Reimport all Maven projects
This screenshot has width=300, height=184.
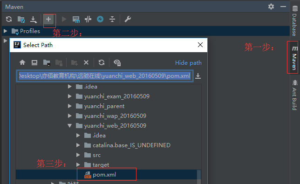(x=9, y=19)
